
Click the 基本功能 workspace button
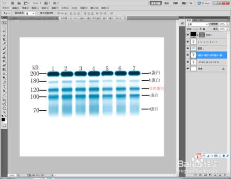point(156,3)
